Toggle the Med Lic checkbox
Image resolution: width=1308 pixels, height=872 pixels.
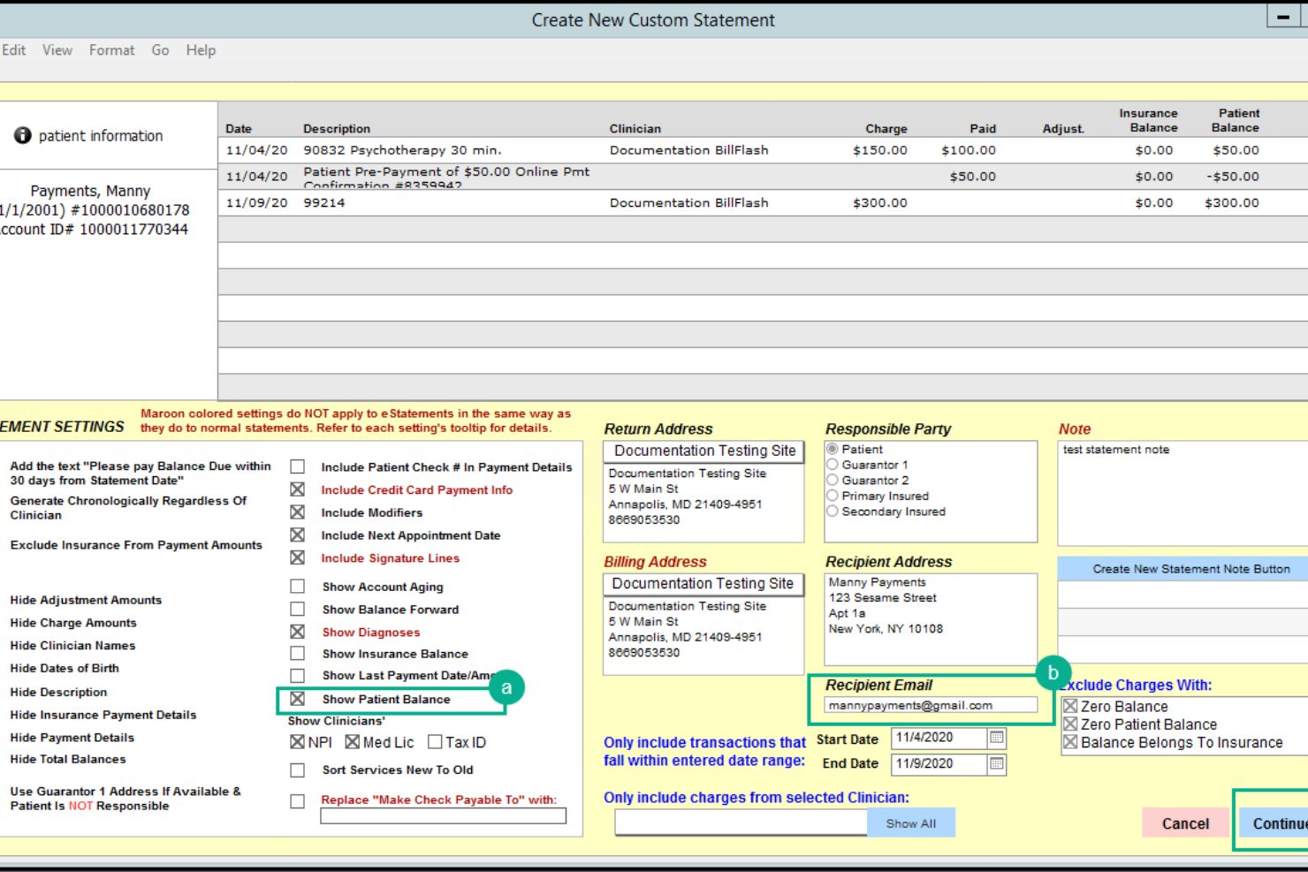[x=353, y=742]
